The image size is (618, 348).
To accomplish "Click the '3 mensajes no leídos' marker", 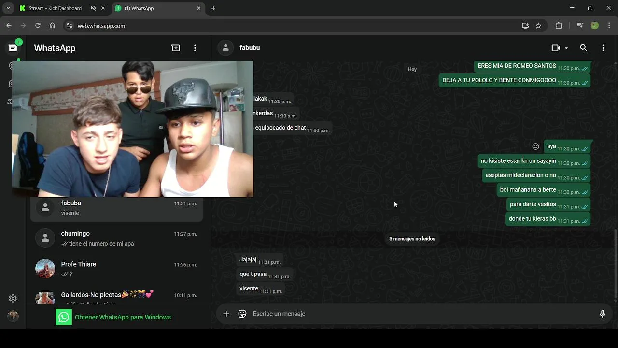I will point(412,239).
